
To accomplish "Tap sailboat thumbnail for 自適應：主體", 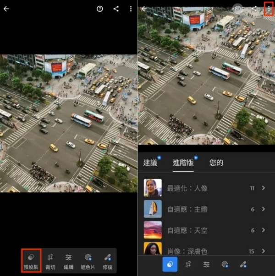I will pyautogui.click(x=153, y=209).
